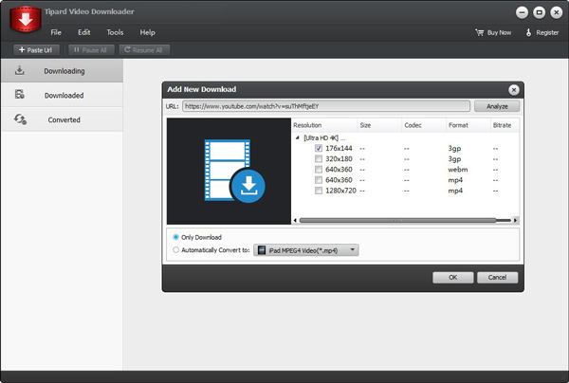
Task: Maximize the Tipard Video Downloader window
Action: coord(540,12)
